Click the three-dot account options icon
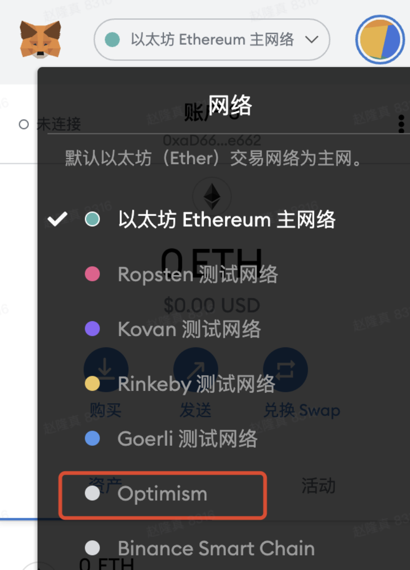 401,123
